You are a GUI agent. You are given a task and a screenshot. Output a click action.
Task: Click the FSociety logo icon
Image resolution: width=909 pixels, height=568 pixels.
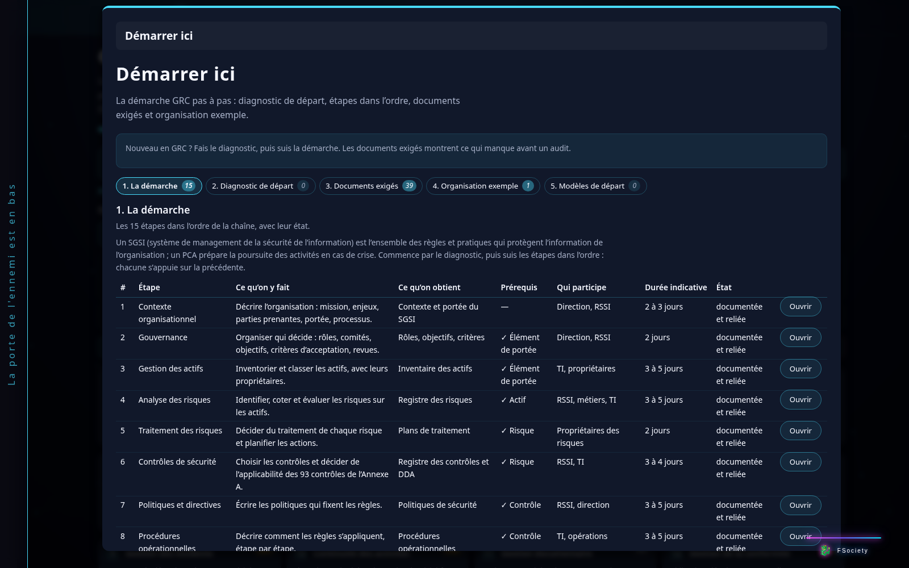coord(825,550)
